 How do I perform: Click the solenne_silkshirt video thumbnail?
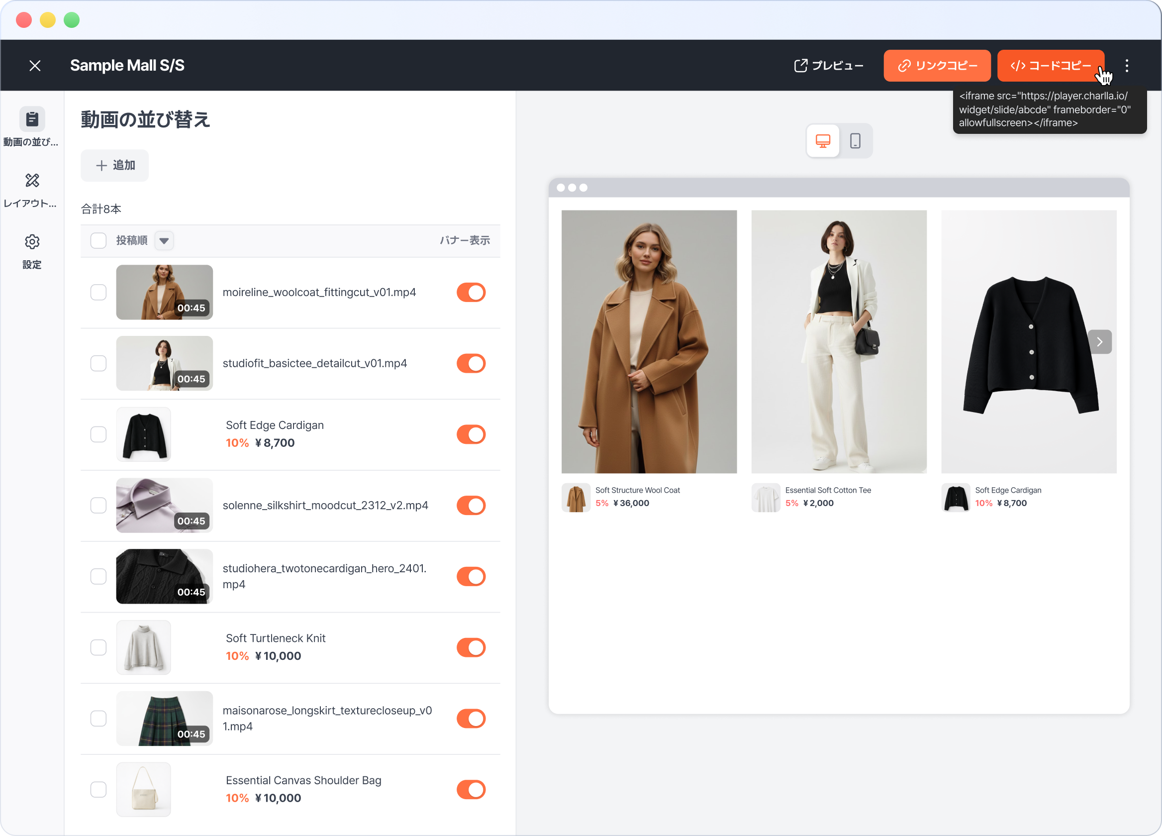coord(164,506)
